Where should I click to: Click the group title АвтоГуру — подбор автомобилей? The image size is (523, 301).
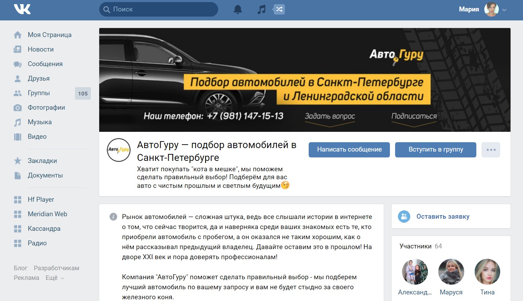217,151
